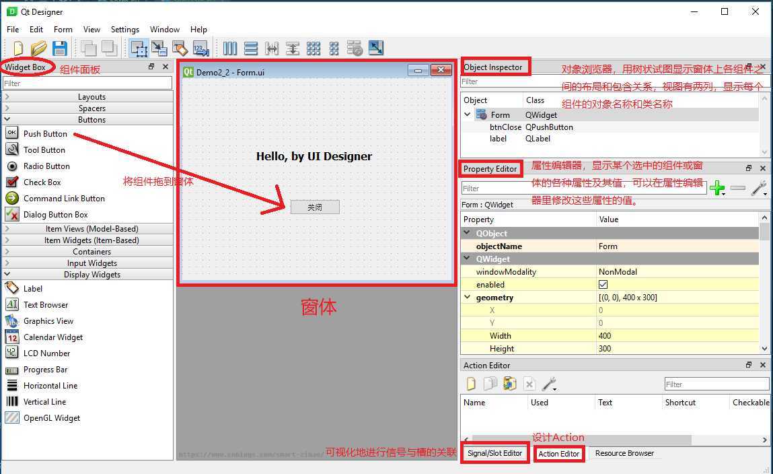773x474 pixels.
Task: Select btnClose row in Object Inspector
Action: click(610, 127)
